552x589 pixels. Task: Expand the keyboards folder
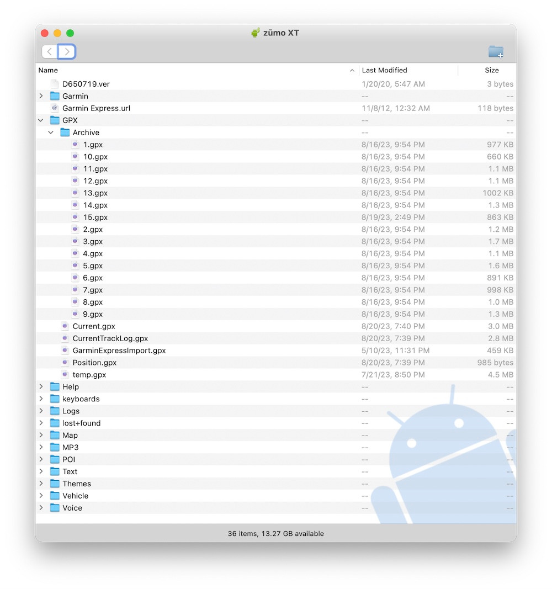(x=41, y=399)
